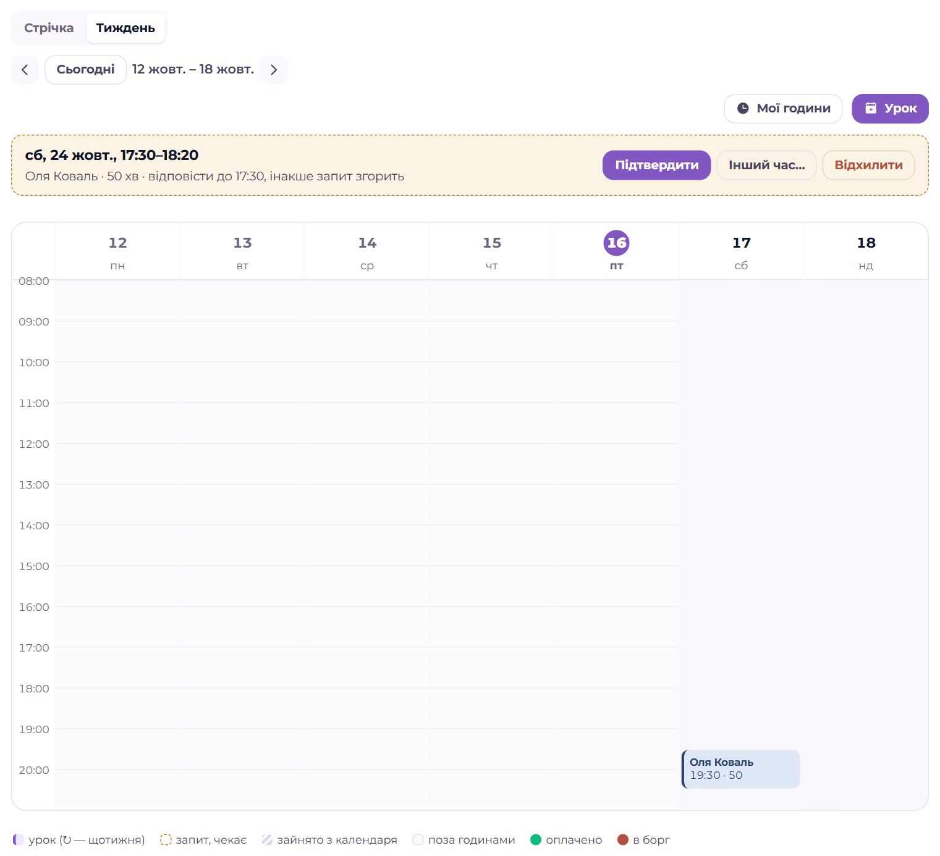Screen dimensions: 940x856
Task: Click the 16:00 time label
Action: [34, 607]
